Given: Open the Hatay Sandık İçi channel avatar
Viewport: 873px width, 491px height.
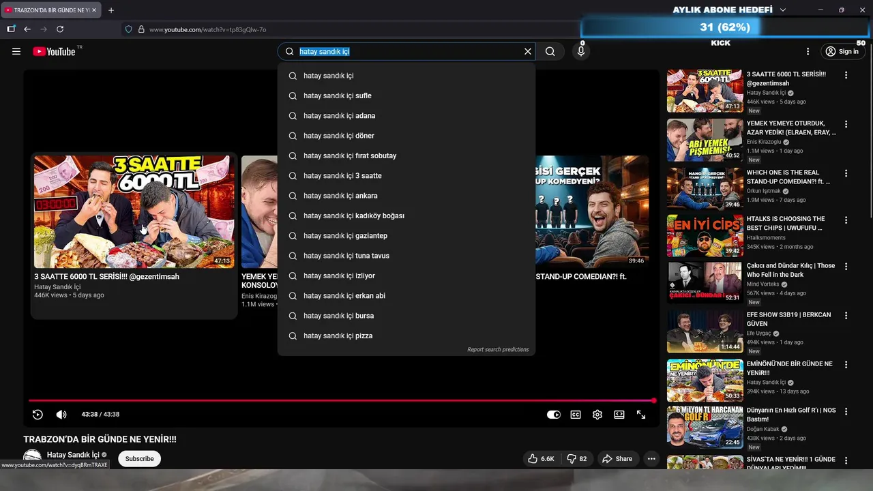Looking at the screenshot, I should (x=32, y=458).
